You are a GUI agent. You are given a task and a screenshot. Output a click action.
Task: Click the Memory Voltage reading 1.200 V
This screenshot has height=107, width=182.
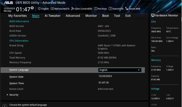coord(170,70)
